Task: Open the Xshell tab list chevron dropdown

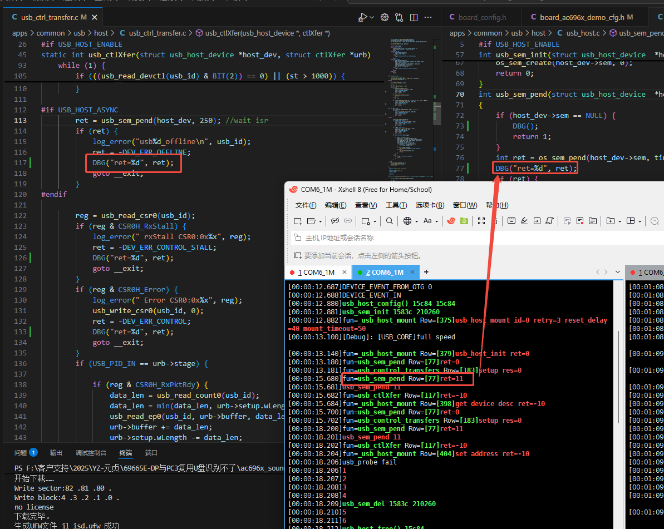Action: point(618,272)
